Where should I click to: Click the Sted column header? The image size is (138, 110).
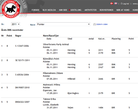point(70,39)
